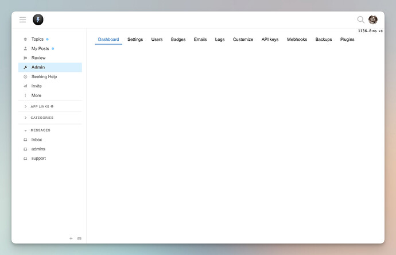The image size is (396, 255).
Task: Click the 1136.0 ms profiler badge
Action: click(x=370, y=31)
